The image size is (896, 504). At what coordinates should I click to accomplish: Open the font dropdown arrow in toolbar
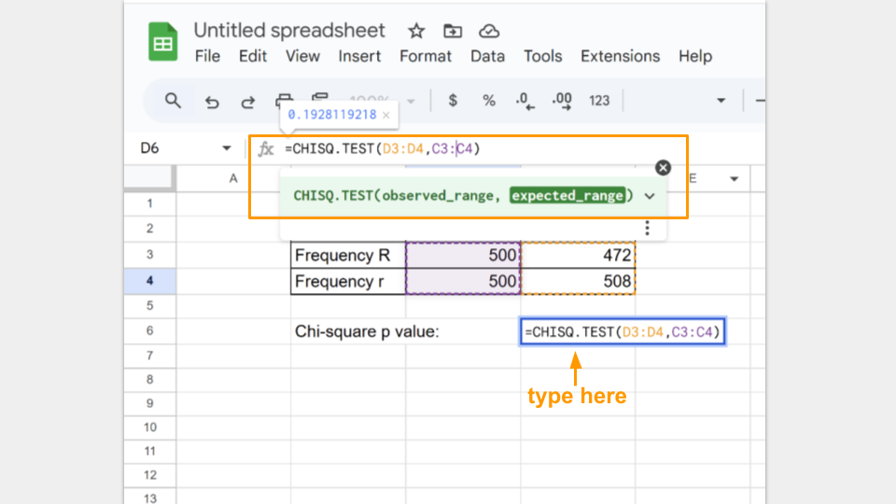click(x=721, y=101)
